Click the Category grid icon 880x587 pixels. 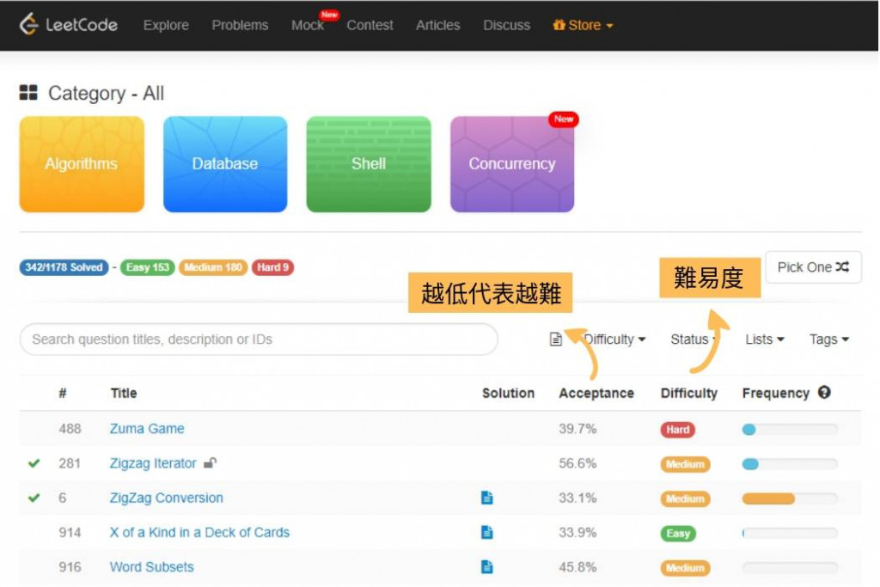coord(28,93)
